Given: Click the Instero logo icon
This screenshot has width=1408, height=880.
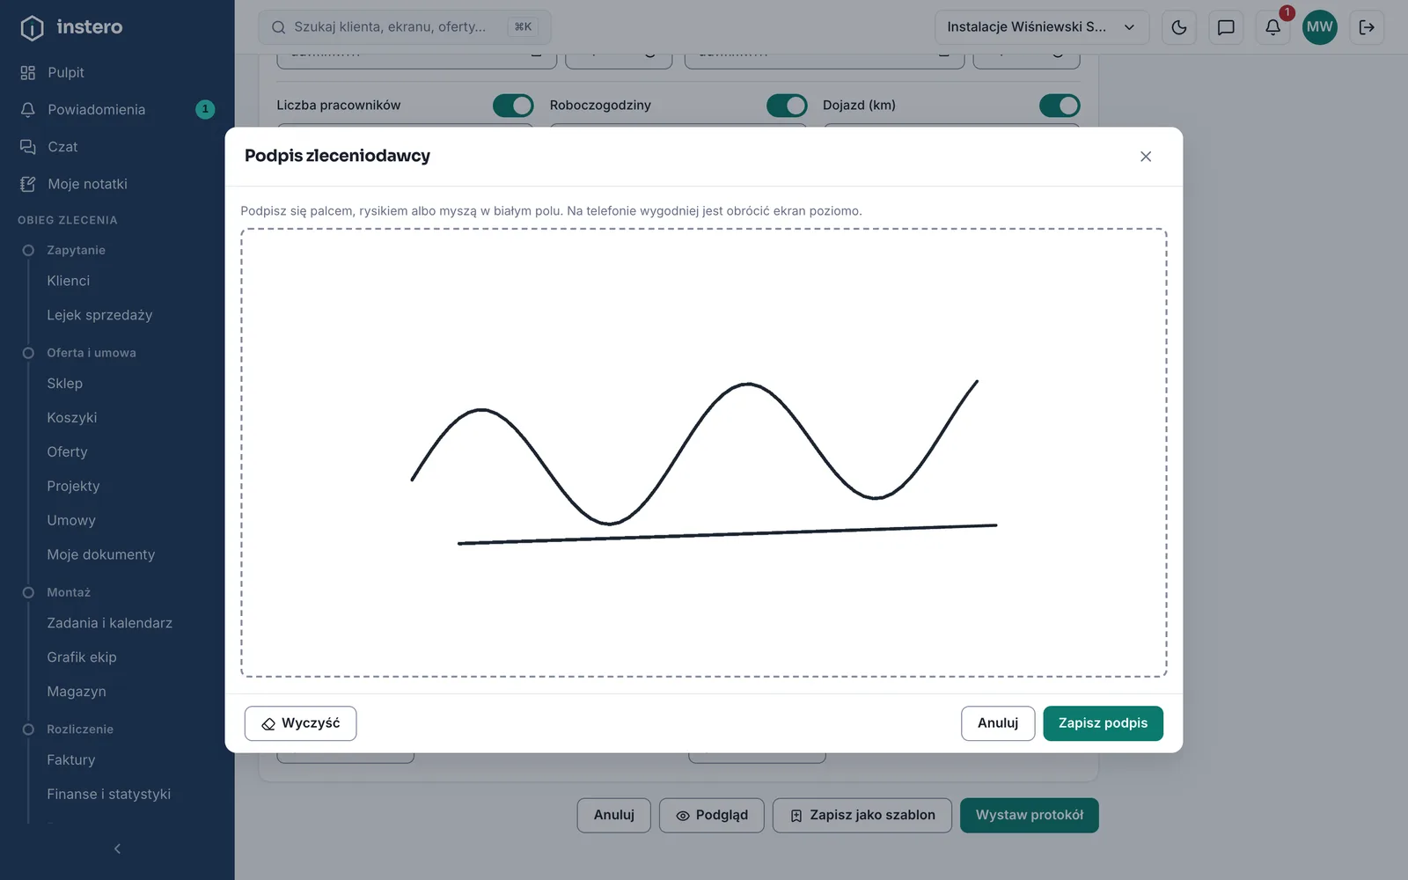Looking at the screenshot, I should pyautogui.click(x=32, y=27).
